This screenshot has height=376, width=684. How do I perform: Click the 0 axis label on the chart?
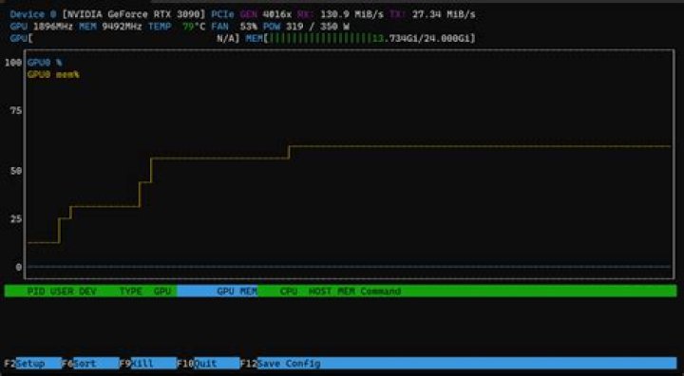pyautogui.click(x=19, y=267)
